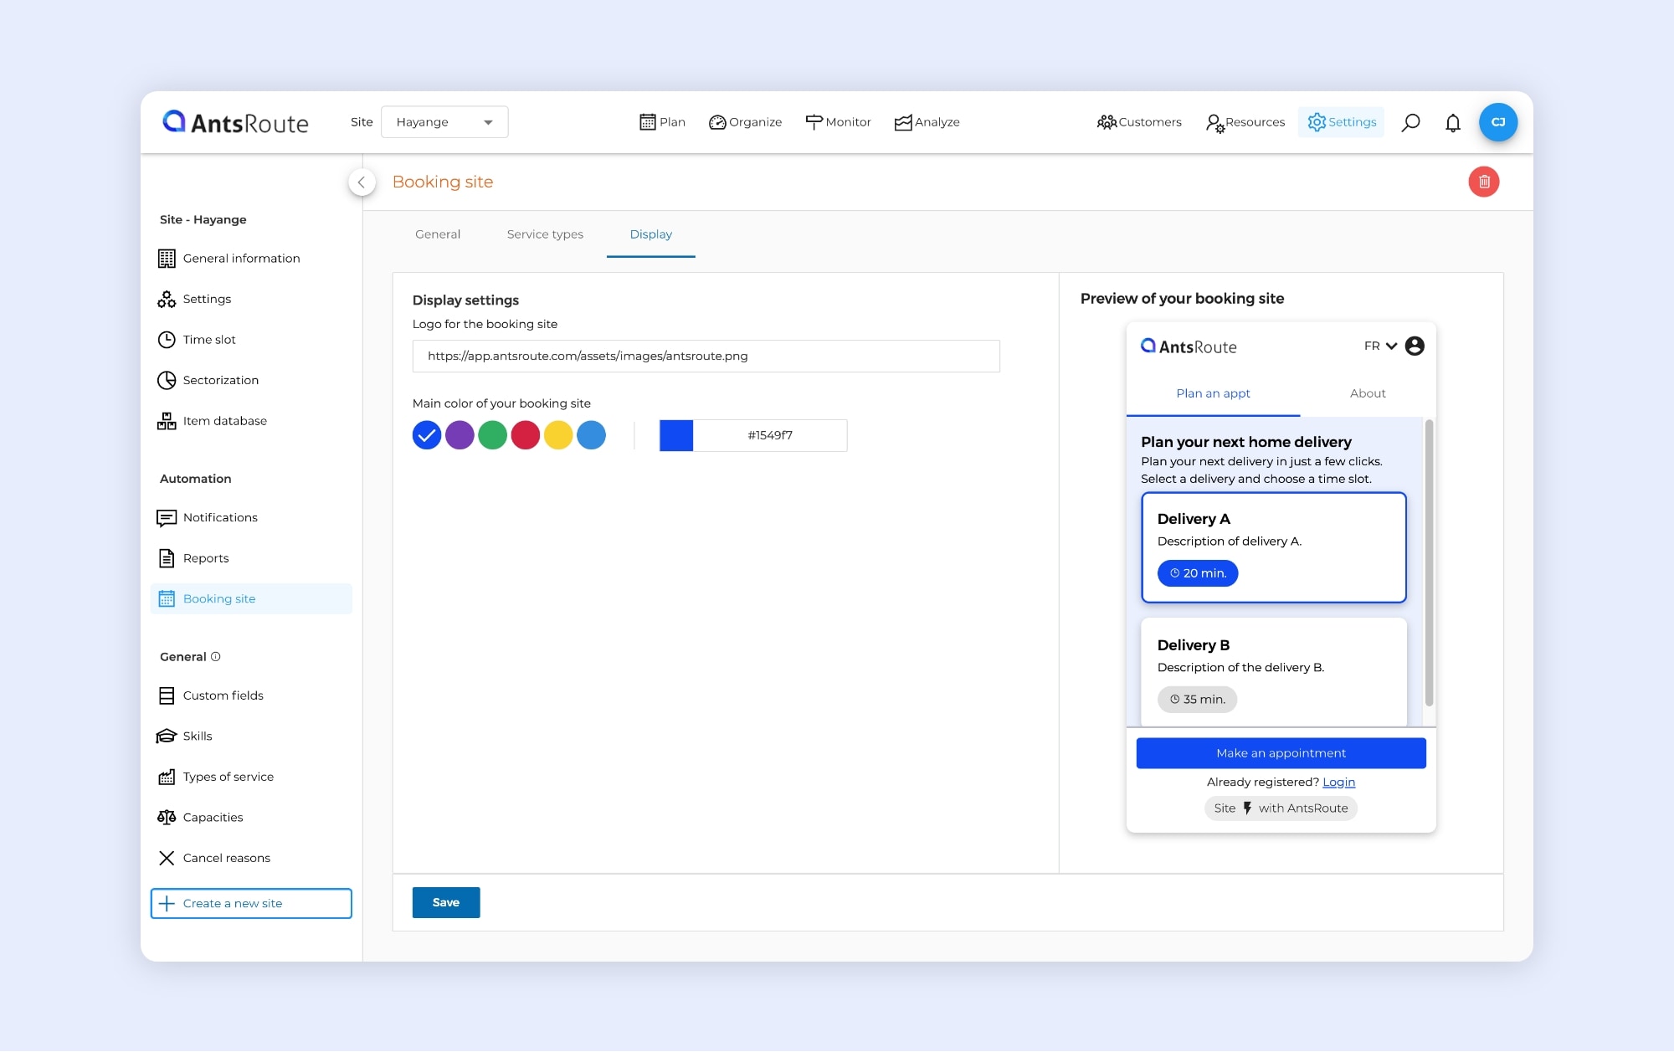Click the blue color preview swatch near hex field
Screen dimensions: 1674x1052
pos(676,435)
